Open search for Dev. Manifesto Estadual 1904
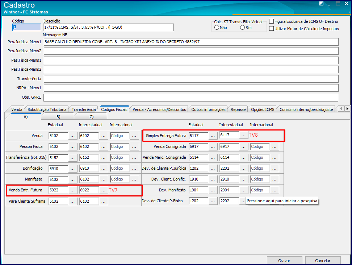352x265 pixels. [213, 190]
